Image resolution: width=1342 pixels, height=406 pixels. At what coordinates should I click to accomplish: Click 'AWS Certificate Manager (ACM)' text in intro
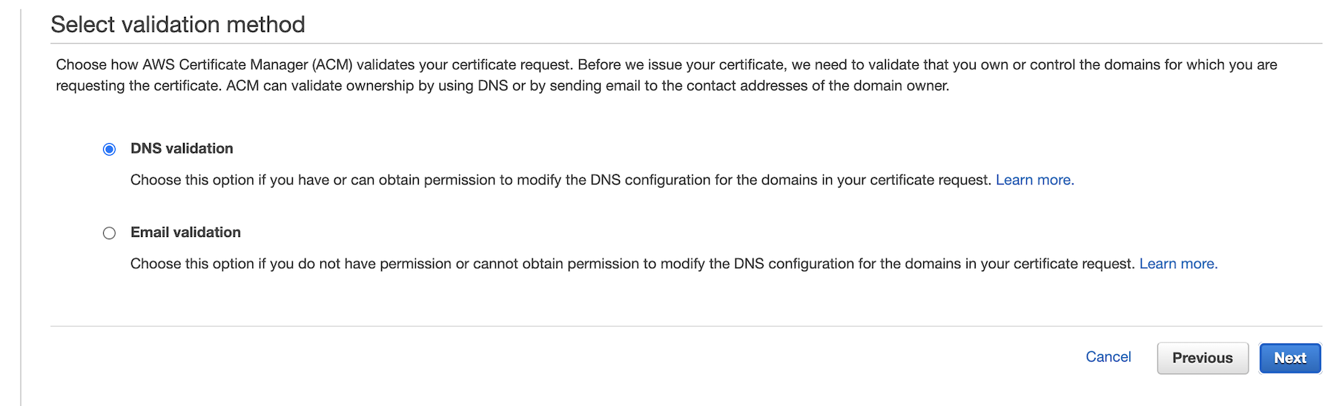[248, 64]
